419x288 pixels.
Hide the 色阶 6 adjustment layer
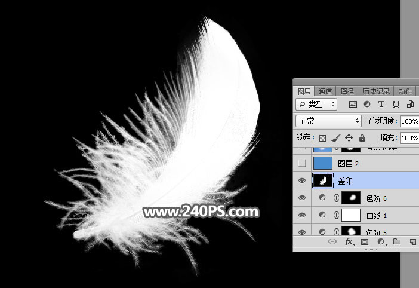[302, 198]
